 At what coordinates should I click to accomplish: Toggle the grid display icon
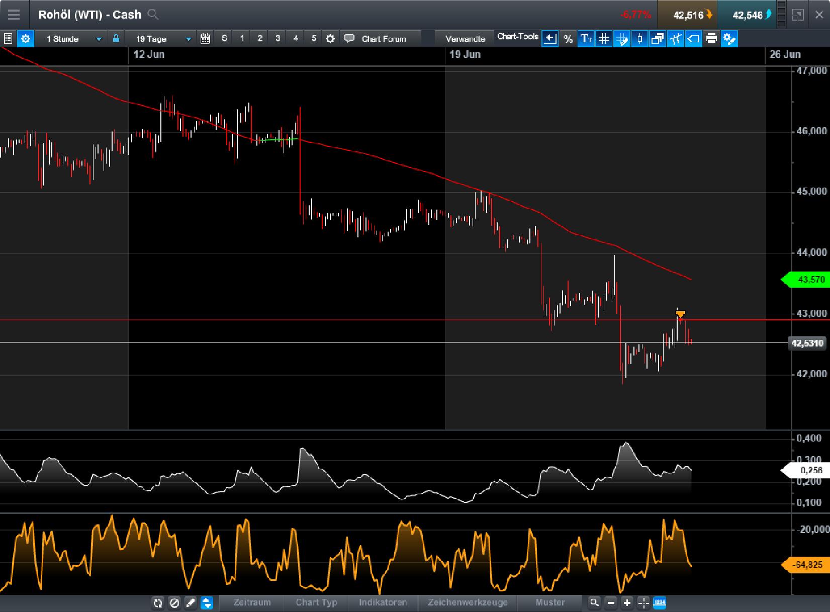[604, 39]
